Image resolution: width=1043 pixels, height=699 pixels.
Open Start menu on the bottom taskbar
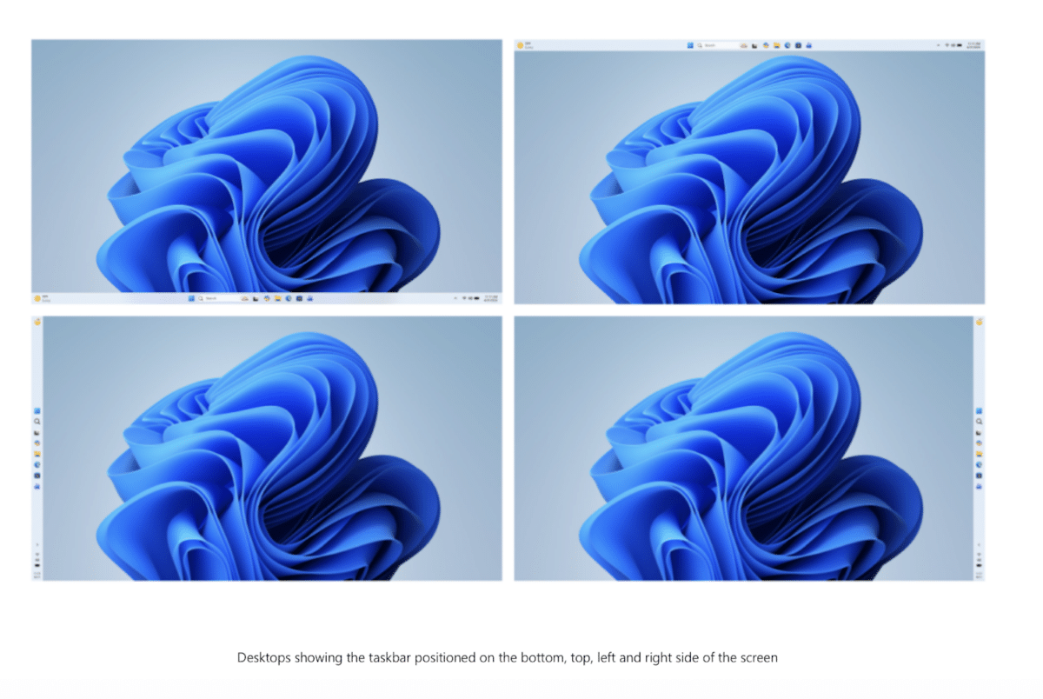pos(191,298)
